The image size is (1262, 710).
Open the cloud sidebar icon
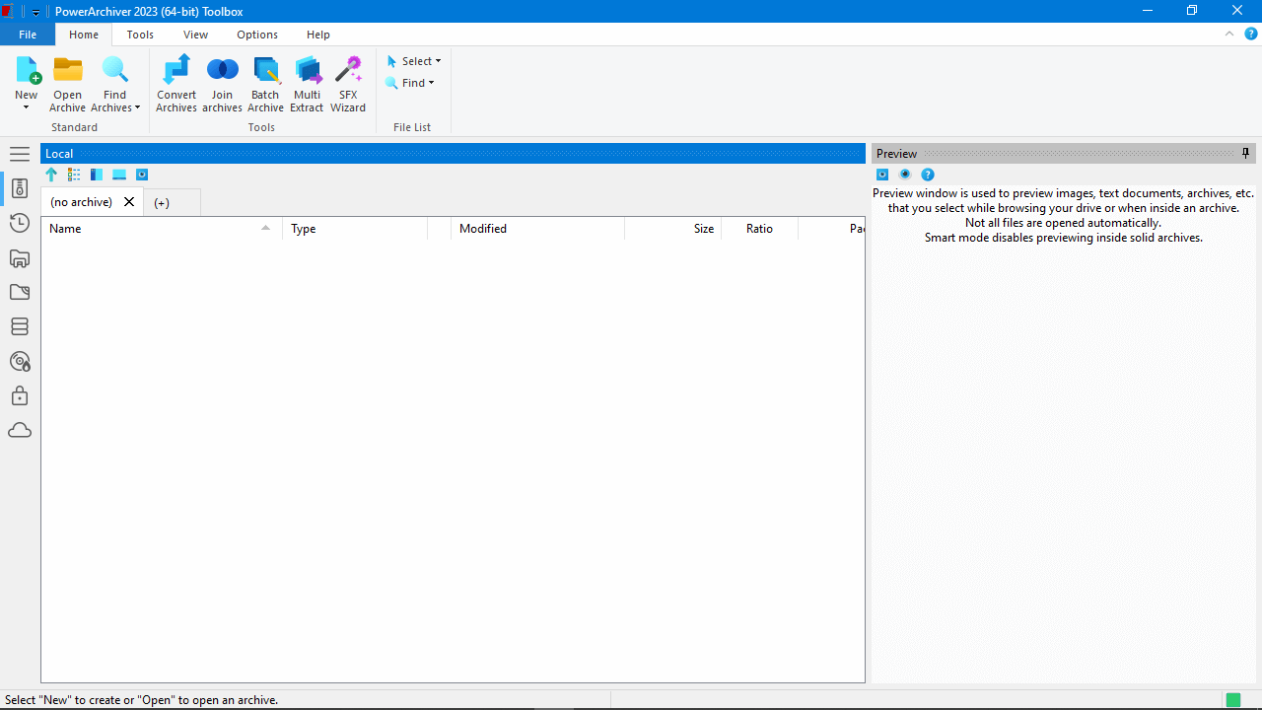click(x=20, y=430)
